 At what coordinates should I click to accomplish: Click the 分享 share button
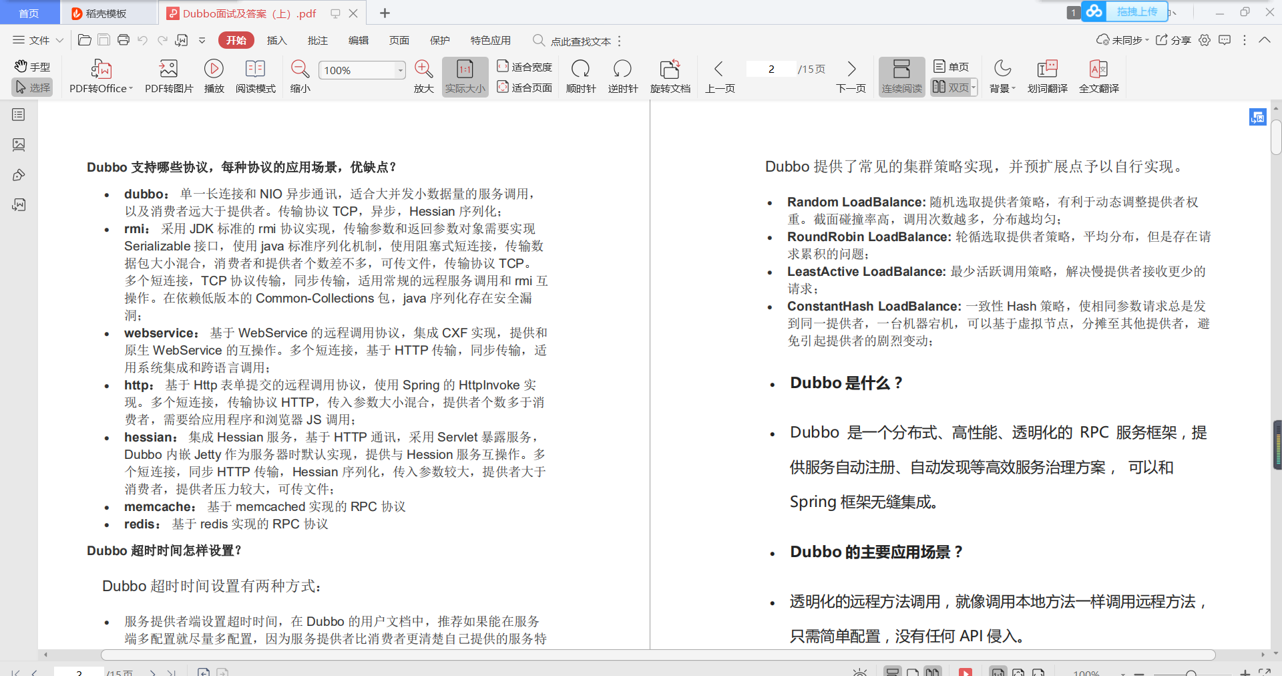[1174, 40]
